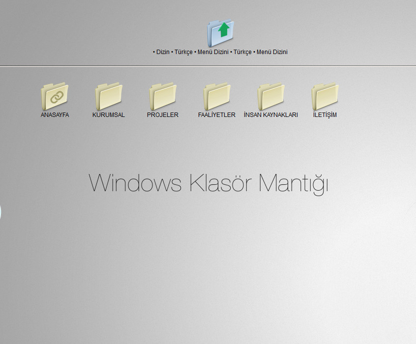Click the KURUMSAL text label
Screen dimensions: 416x344
(x=109, y=115)
